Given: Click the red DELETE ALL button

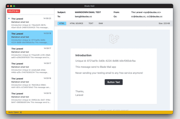Looking at the screenshot, I should [x=13, y=11].
